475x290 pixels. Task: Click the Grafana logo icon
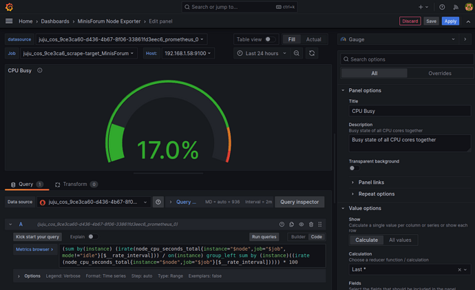click(x=10, y=7)
